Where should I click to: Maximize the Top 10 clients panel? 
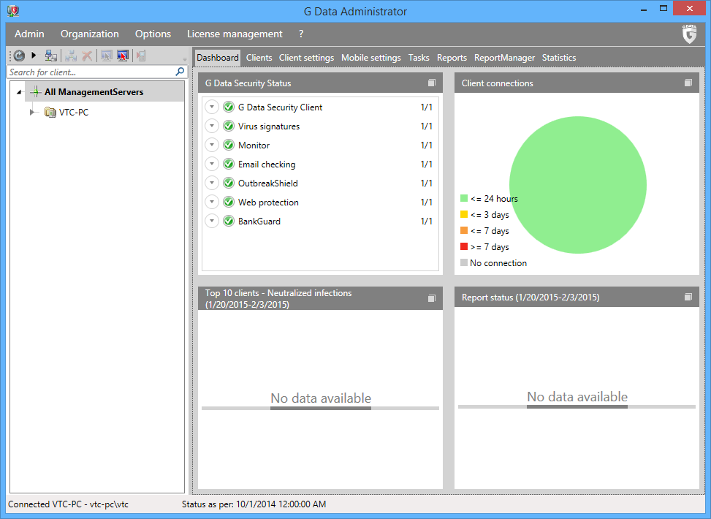click(432, 298)
